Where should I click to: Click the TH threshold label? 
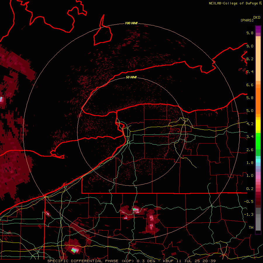coord(251,228)
